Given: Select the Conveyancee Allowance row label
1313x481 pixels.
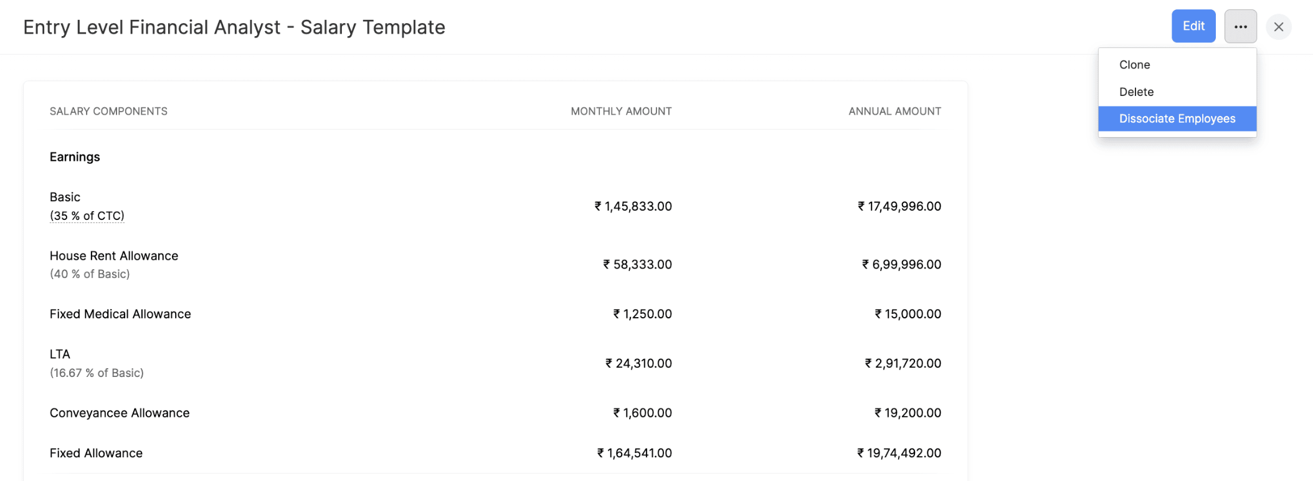Looking at the screenshot, I should (120, 413).
